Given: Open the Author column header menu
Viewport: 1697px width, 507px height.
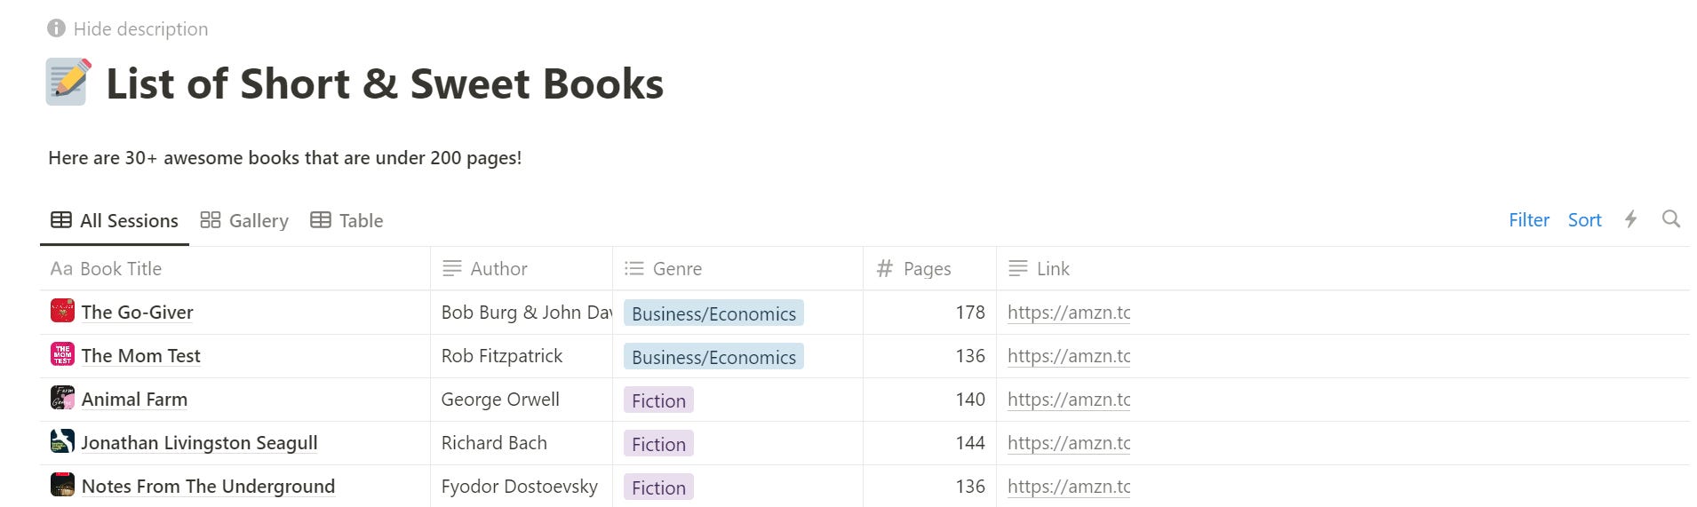Looking at the screenshot, I should (x=498, y=268).
